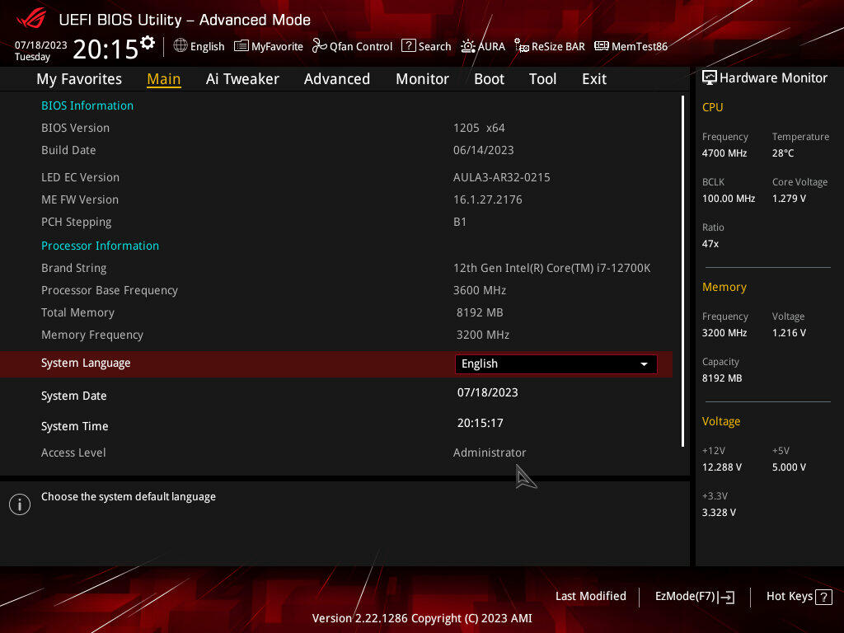844x633 pixels.
Task: Open the Hot Keys help
Action: click(799, 597)
